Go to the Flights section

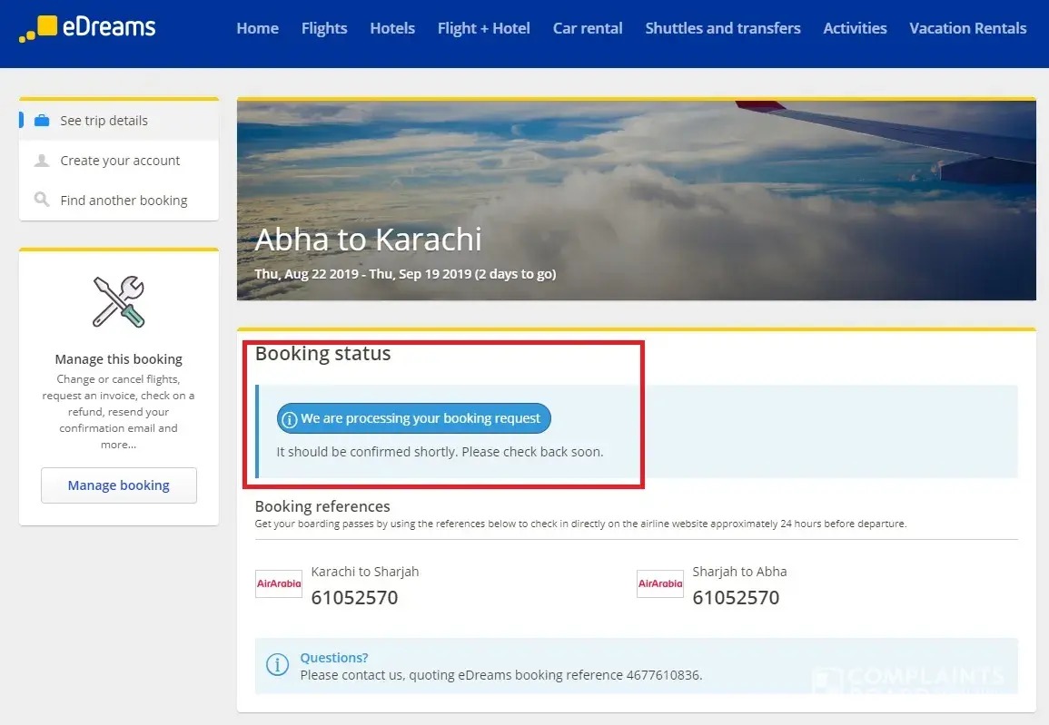(x=324, y=28)
